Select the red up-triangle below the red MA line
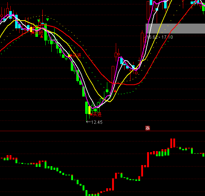 click(115, 91)
